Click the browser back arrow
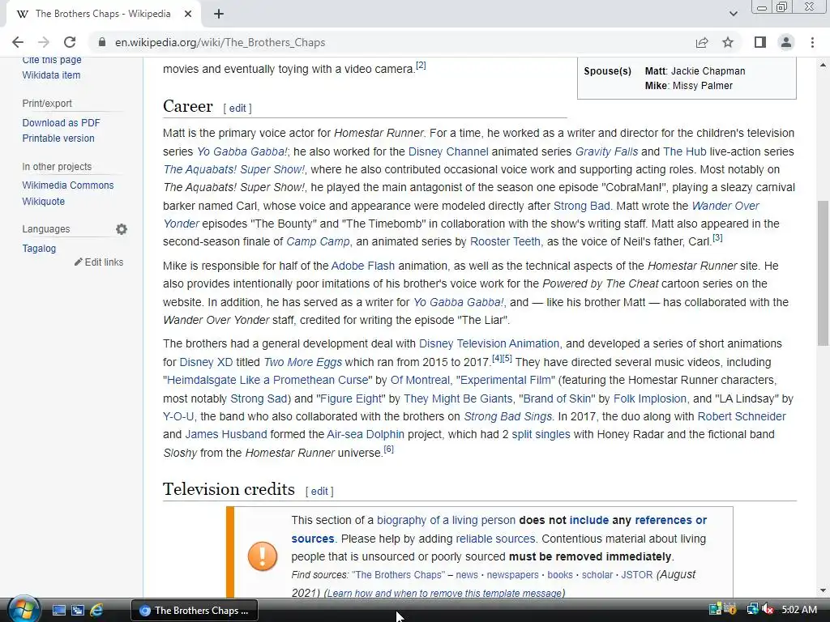Screen dimensions: 830x622 tap(18, 42)
